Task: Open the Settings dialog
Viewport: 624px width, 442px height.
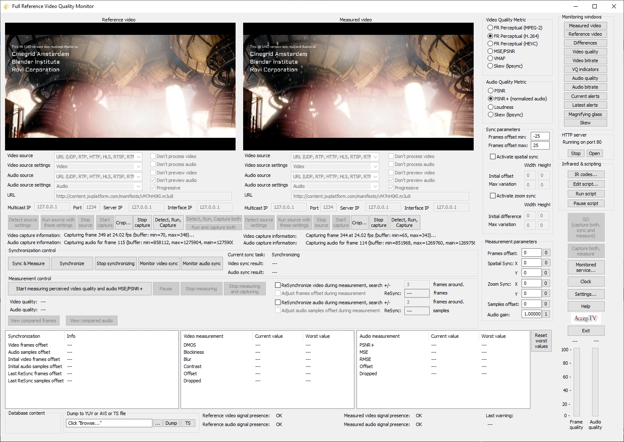Action: (586, 294)
